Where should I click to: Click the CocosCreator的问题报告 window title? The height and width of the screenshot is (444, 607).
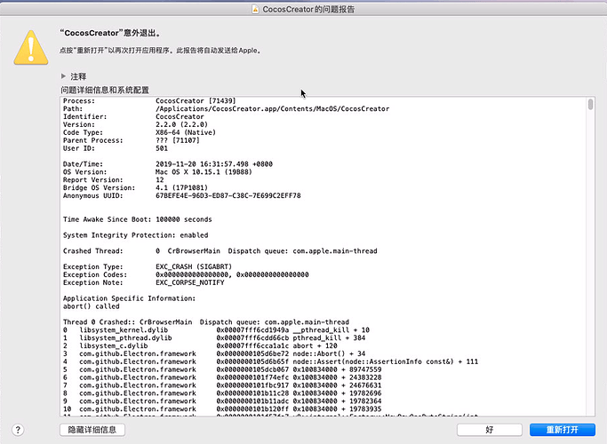(x=308, y=9)
